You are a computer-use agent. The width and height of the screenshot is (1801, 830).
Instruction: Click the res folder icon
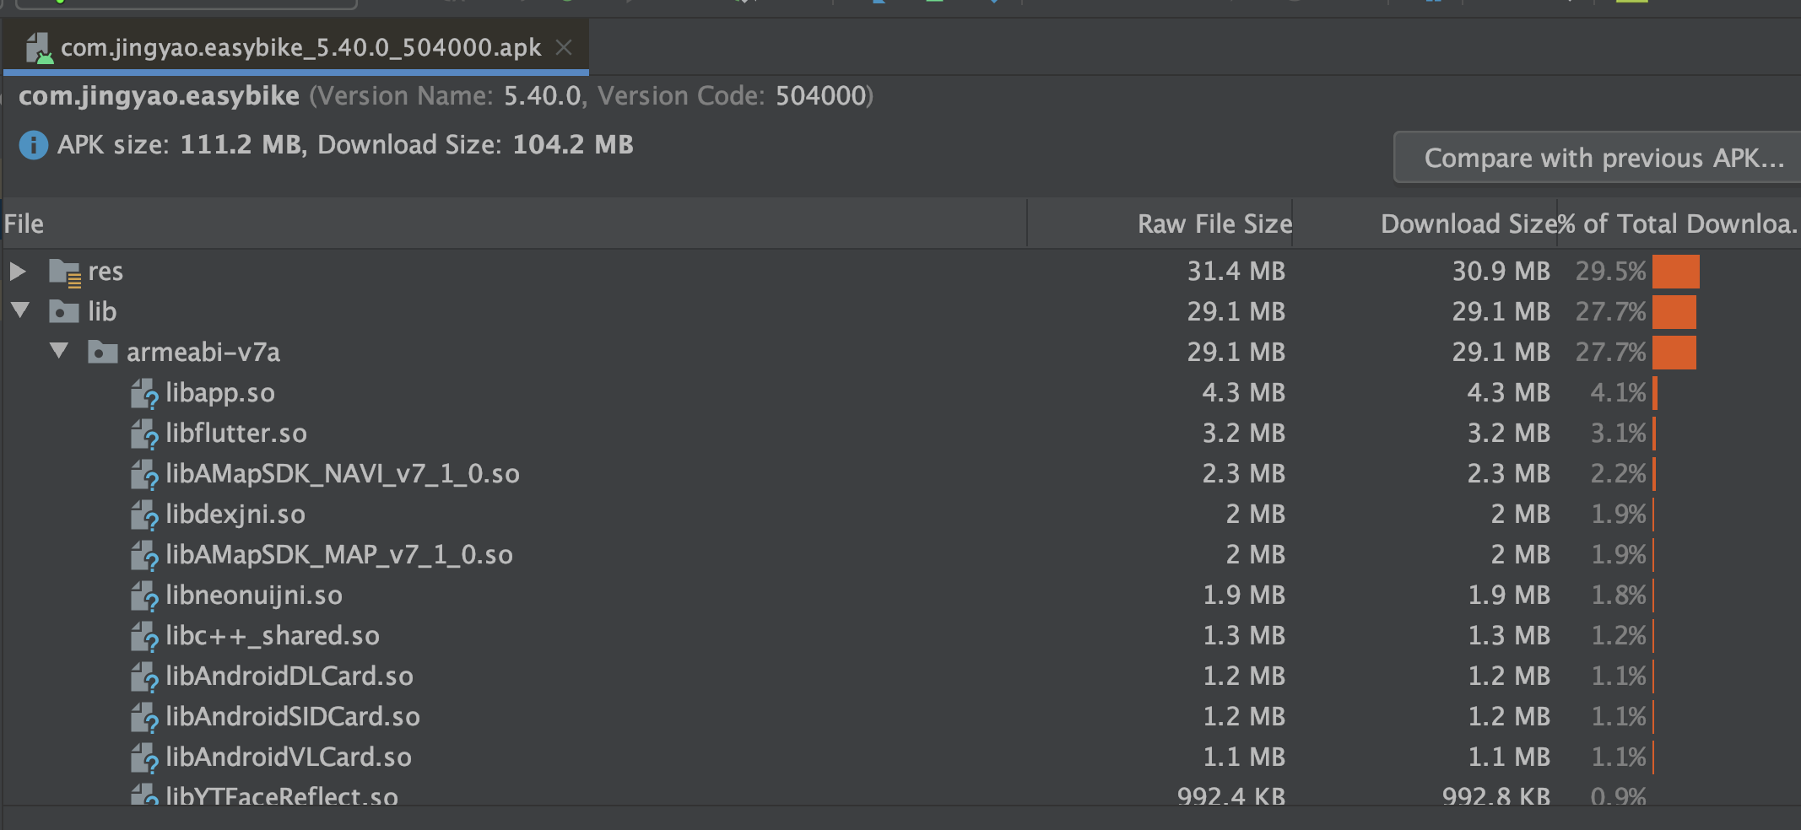point(65,272)
